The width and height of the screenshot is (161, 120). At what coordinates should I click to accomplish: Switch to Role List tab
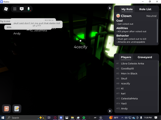145,9
